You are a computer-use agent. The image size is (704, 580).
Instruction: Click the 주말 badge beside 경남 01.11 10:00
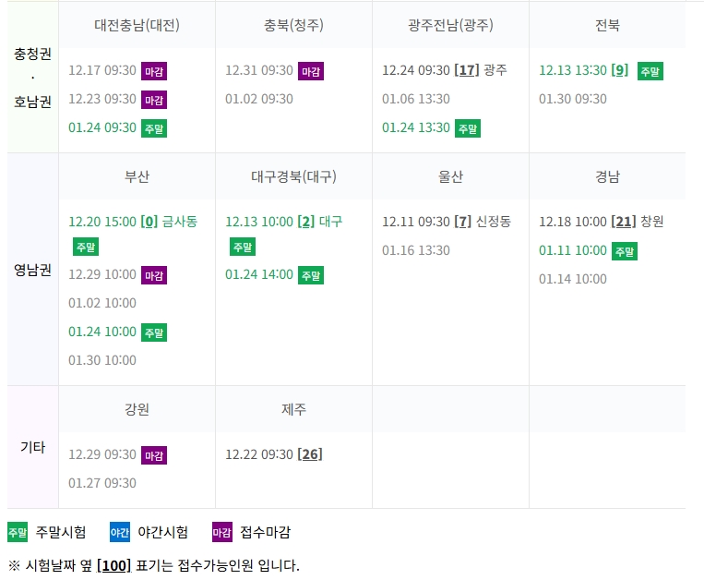(625, 251)
